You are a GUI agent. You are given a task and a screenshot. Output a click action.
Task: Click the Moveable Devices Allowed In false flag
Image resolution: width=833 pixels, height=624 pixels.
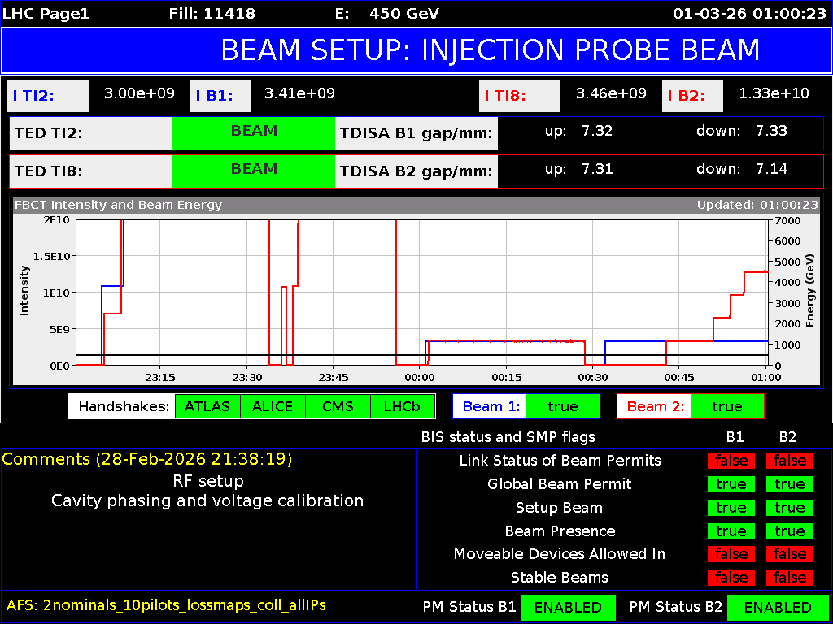tap(731, 554)
